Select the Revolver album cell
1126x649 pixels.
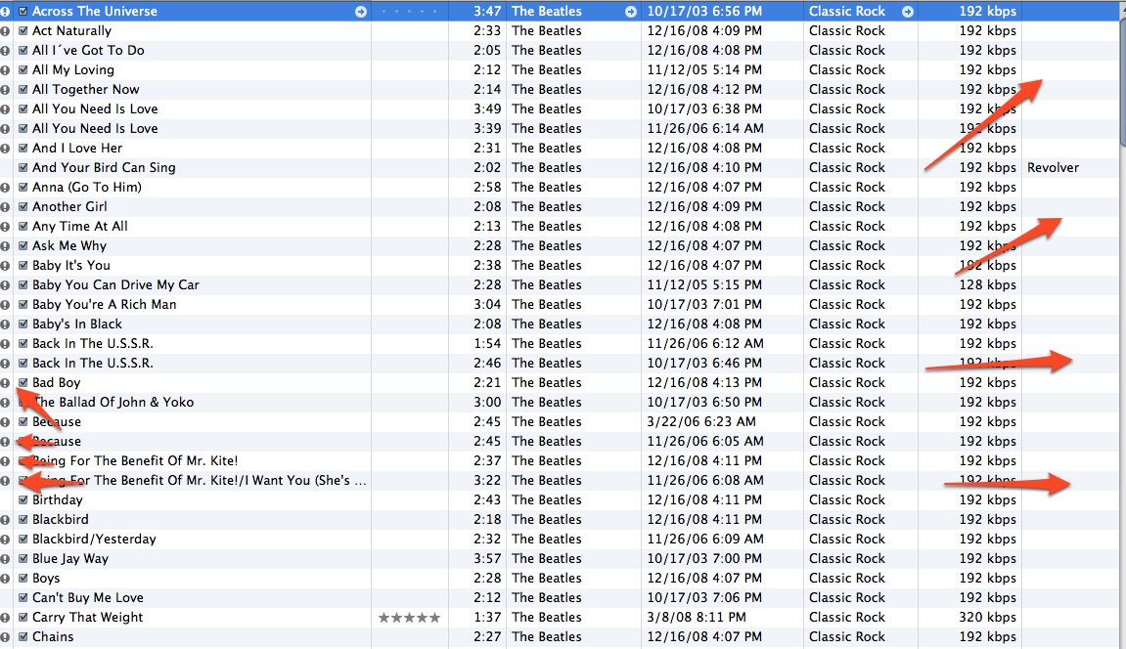[1053, 168]
